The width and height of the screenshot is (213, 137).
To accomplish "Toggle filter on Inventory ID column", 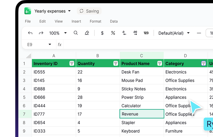I will pos(72,64).
